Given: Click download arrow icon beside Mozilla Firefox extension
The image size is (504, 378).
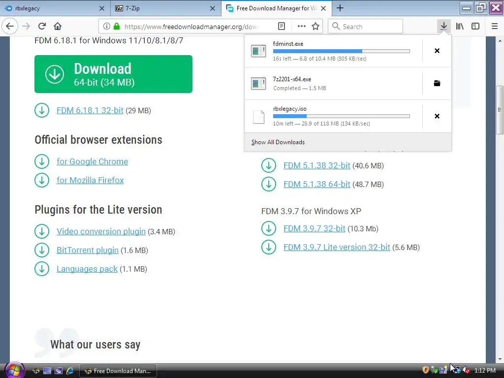Looking at the screenshot, I should coord(42,180).
